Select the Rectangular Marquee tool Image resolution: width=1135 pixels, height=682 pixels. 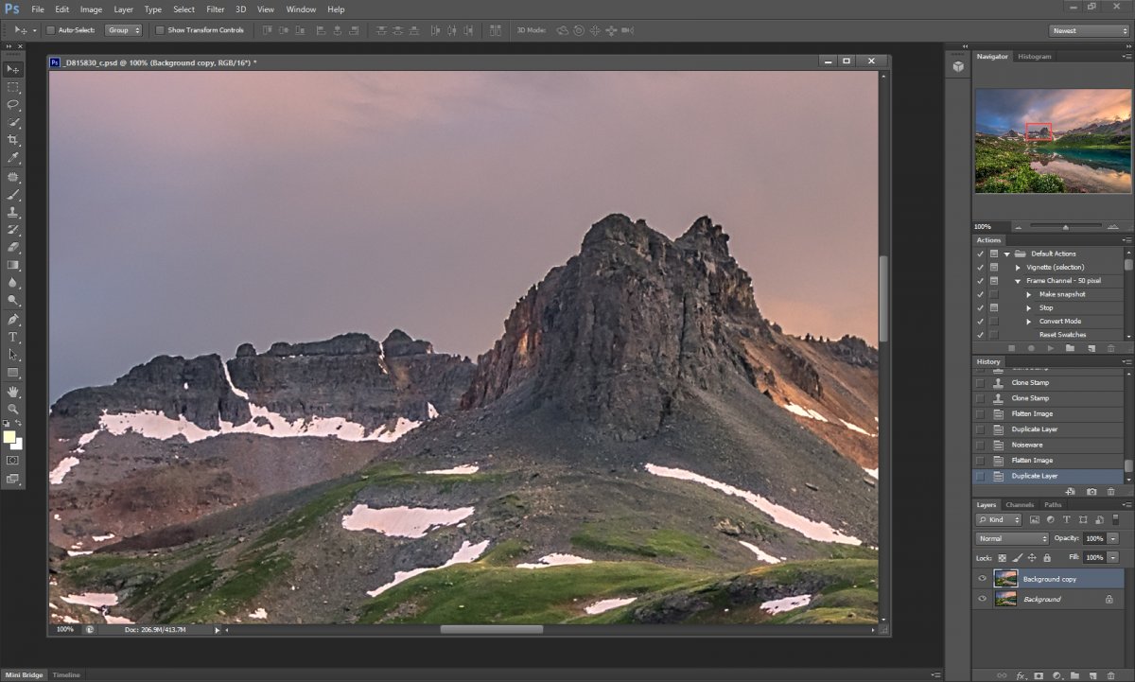(x=13, y=87)
